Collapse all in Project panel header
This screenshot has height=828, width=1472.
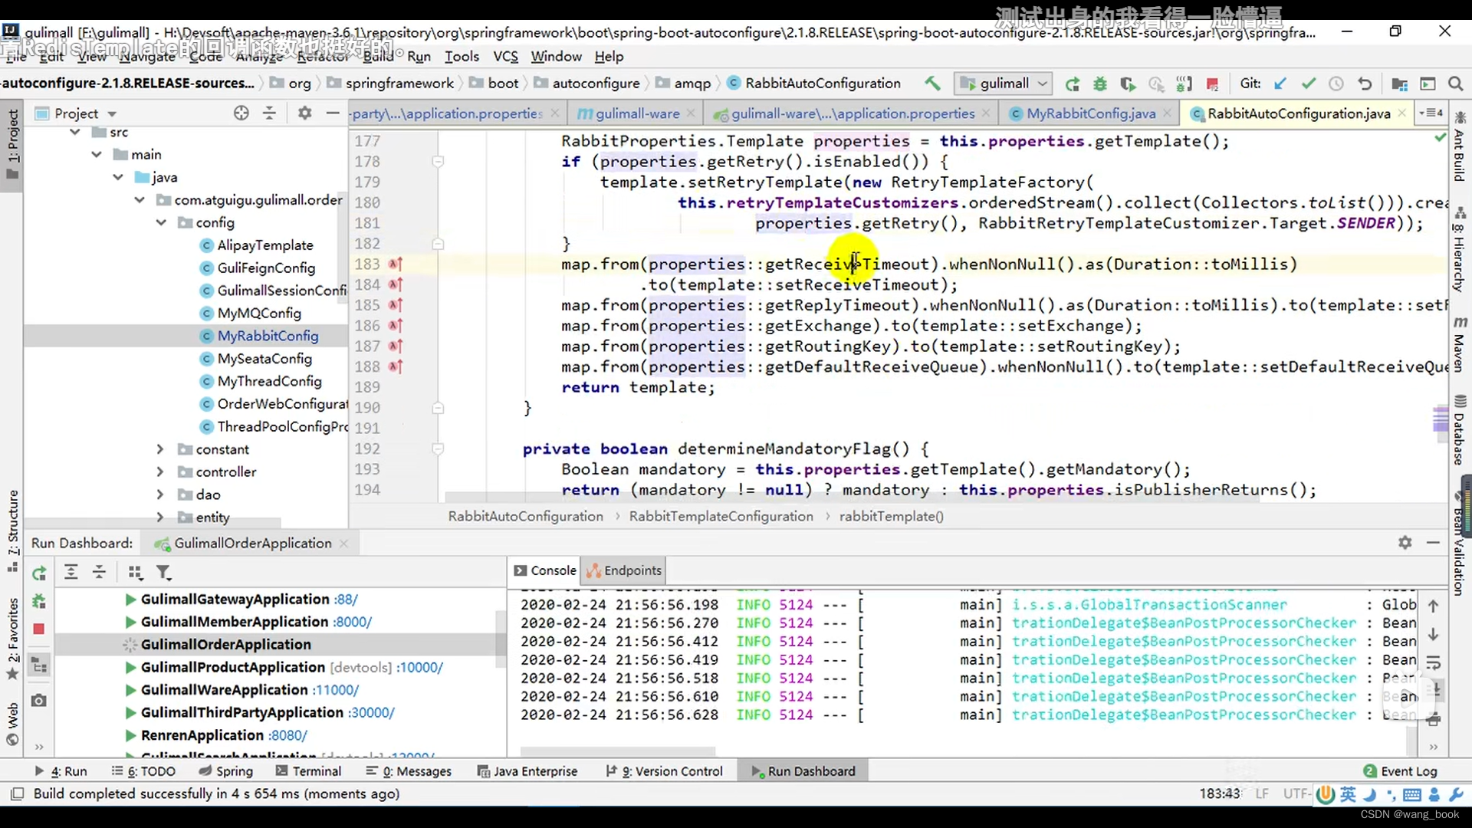[x=269, y=113]
